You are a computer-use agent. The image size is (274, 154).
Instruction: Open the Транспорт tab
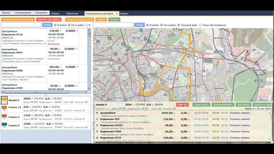[72, 13]
